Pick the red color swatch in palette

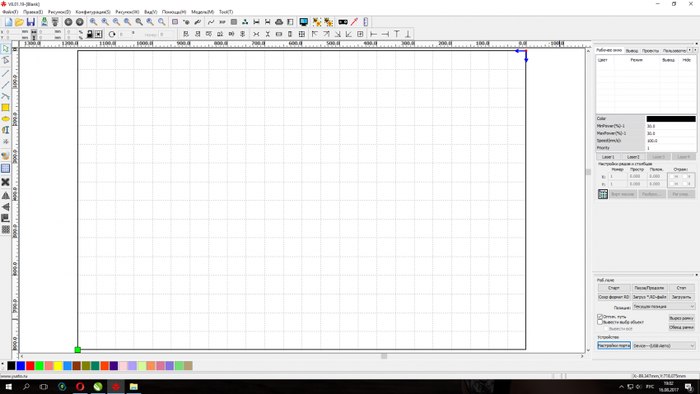[x=30, y=365]
